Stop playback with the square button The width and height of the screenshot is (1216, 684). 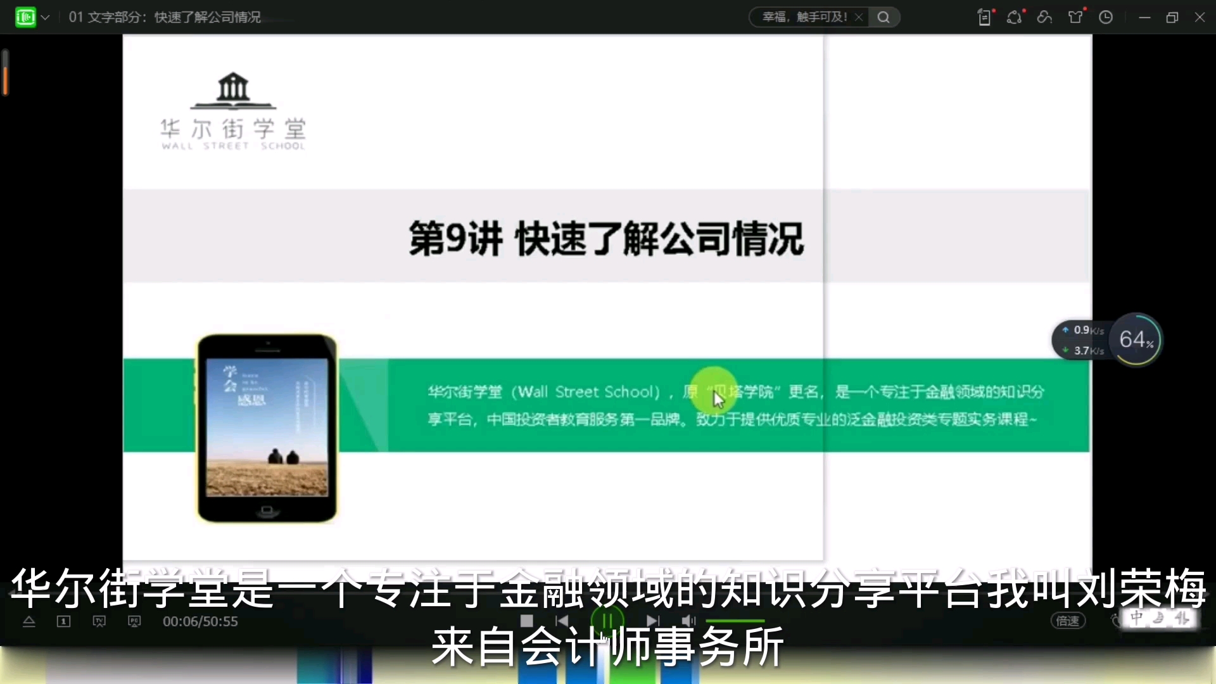[527, 621]
